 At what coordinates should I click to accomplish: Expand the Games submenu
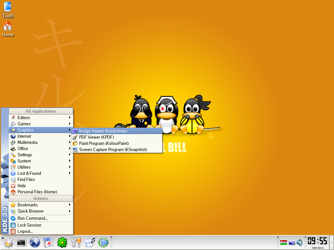click(x=41, y=124)
